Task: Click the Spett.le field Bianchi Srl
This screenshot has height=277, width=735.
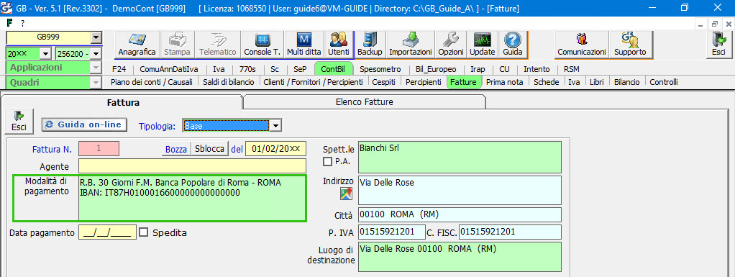Action: [x=460, y=157]
